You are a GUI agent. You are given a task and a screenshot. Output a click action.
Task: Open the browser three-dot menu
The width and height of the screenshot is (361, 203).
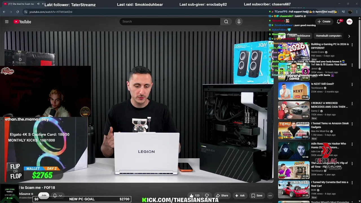357,12
